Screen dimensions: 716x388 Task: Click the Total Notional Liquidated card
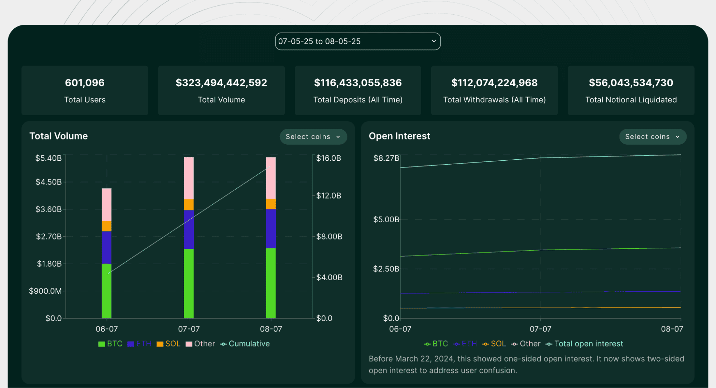click(631, 90)
